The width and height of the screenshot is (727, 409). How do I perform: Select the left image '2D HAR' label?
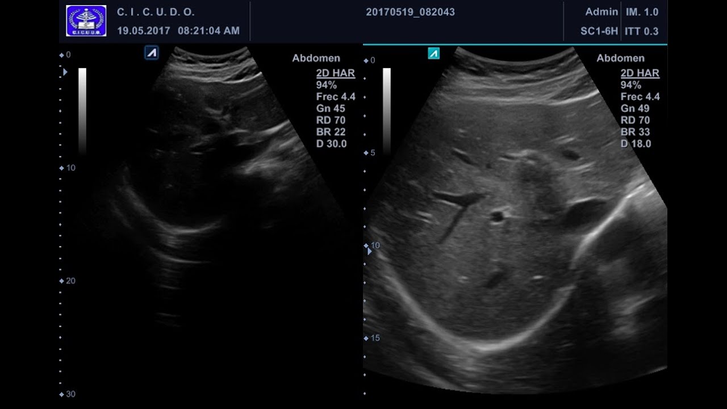(336, 73)
